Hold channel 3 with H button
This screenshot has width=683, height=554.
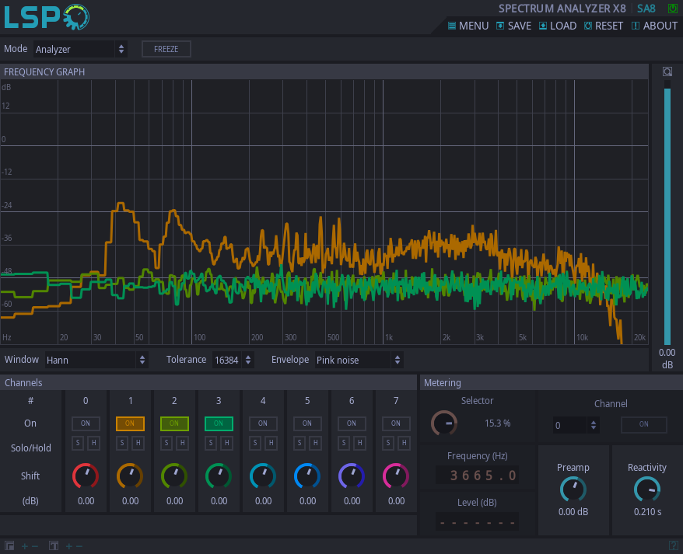tap(227, 443)
